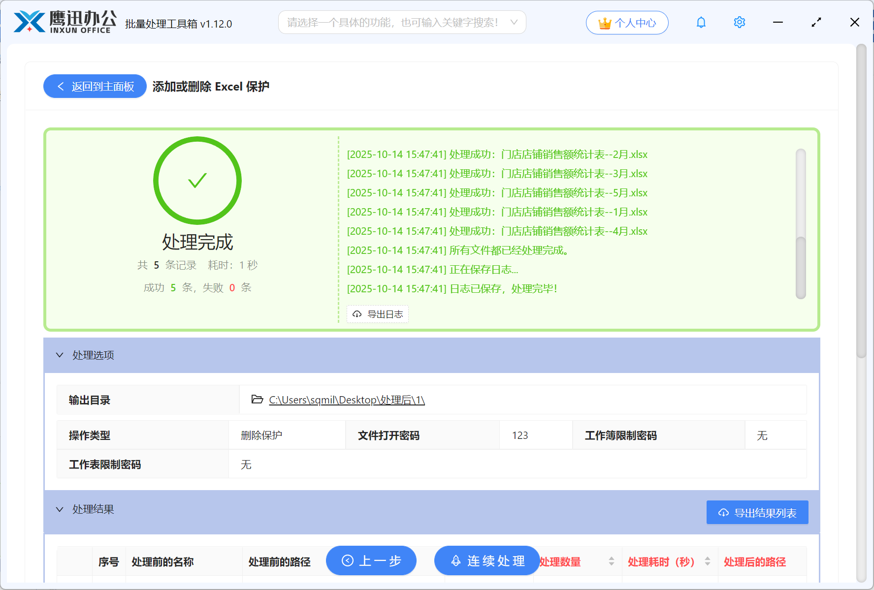Image resolution: width=874 pixels, height=590 pixels.
Task: Click the notification bell icon
Action: point(701,23)
